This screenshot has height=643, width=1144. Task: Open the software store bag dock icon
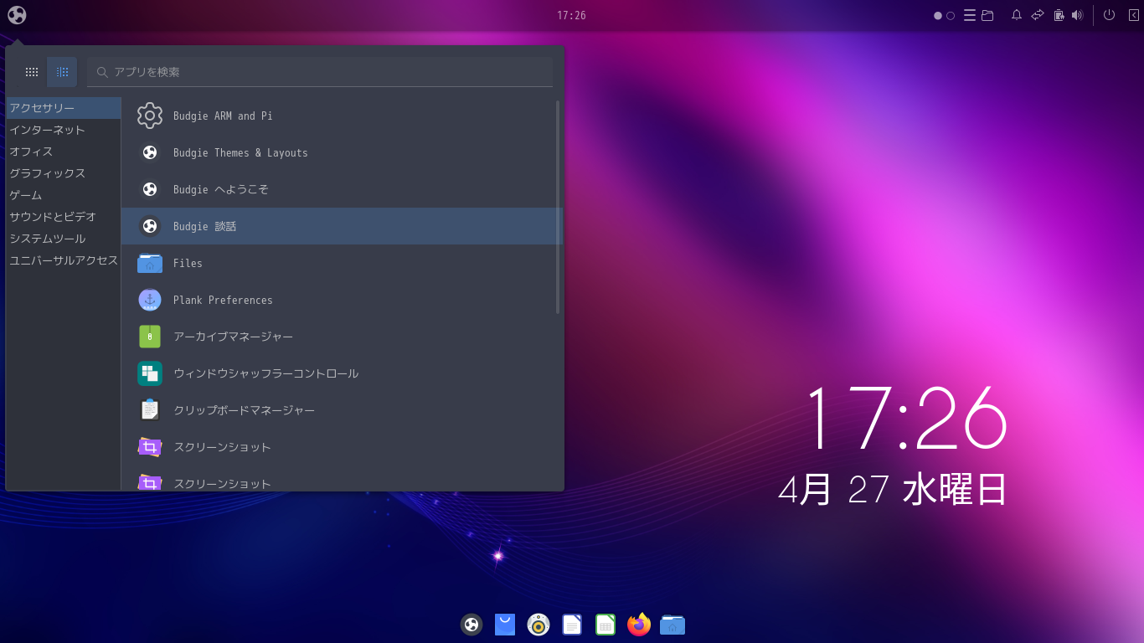point(505,625)
